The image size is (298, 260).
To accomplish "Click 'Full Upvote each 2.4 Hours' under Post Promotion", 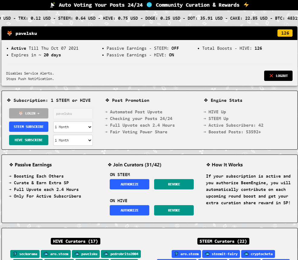I will coord(142,125).
